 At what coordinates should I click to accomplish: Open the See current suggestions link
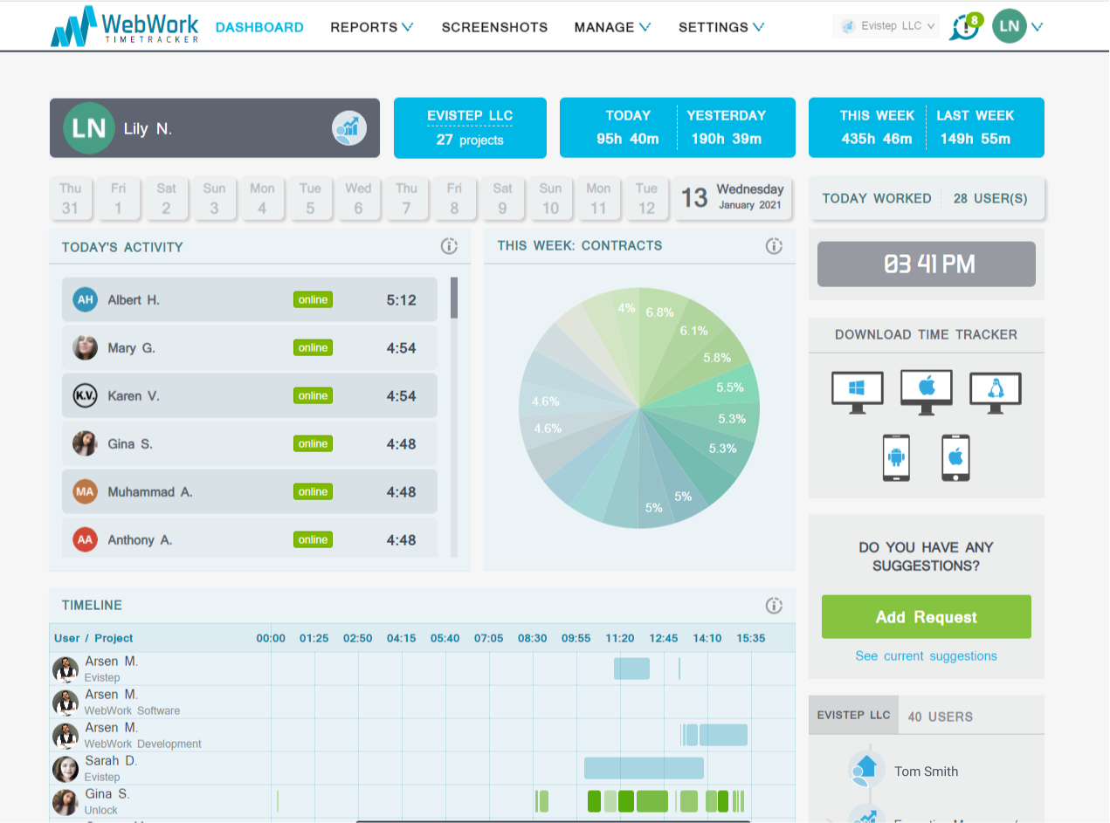[x=926, y=655]
